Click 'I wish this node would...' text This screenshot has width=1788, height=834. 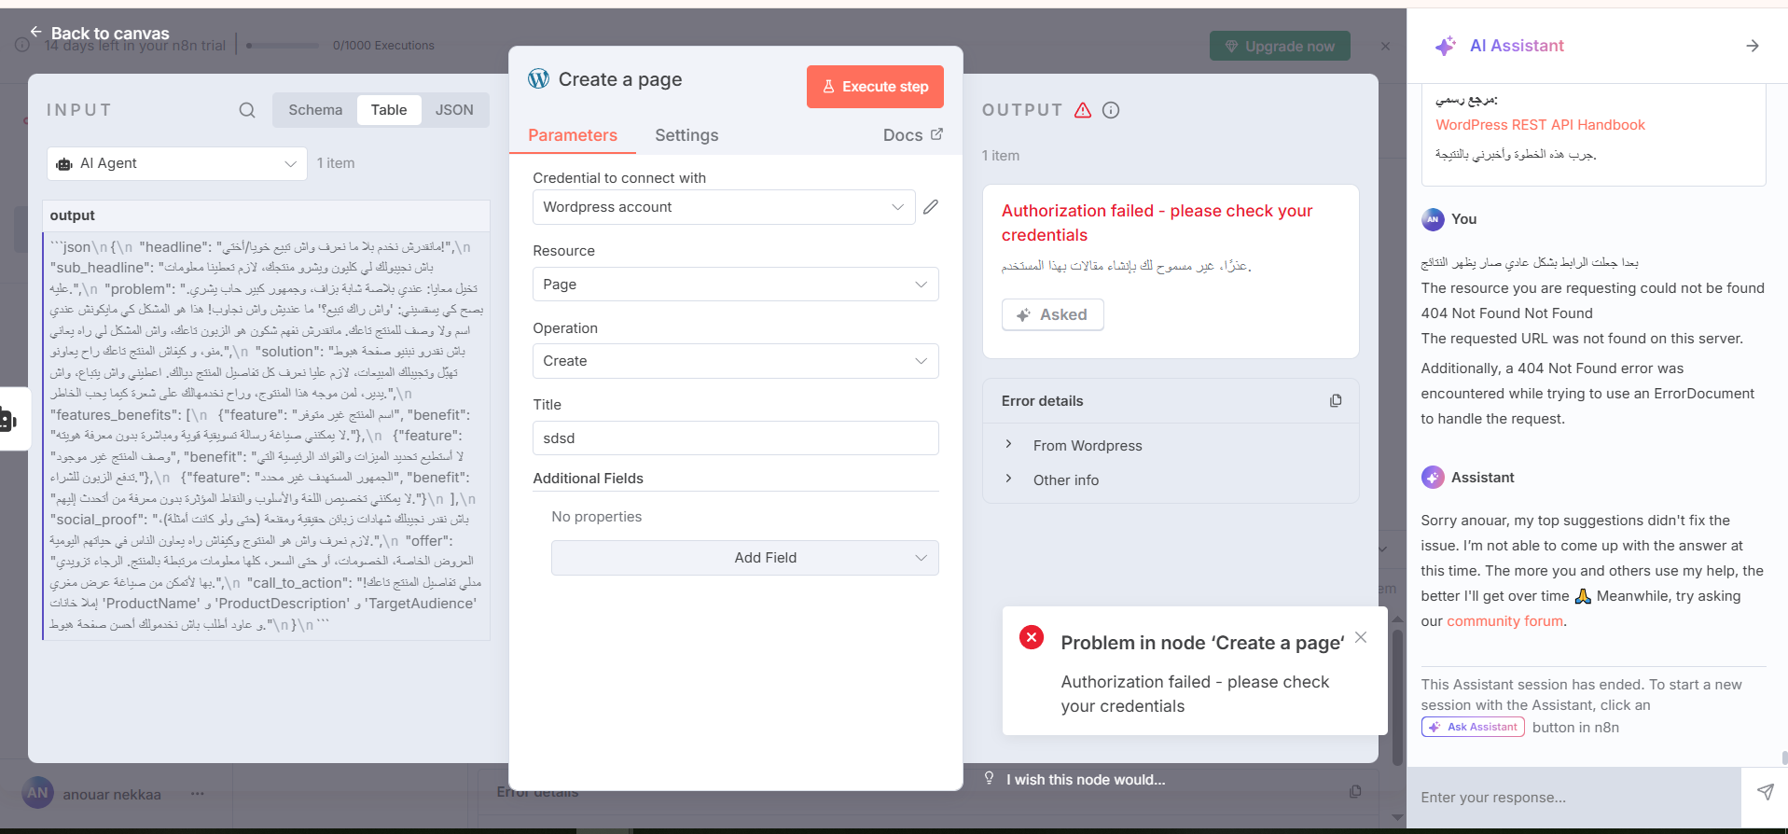(1086, 780)
